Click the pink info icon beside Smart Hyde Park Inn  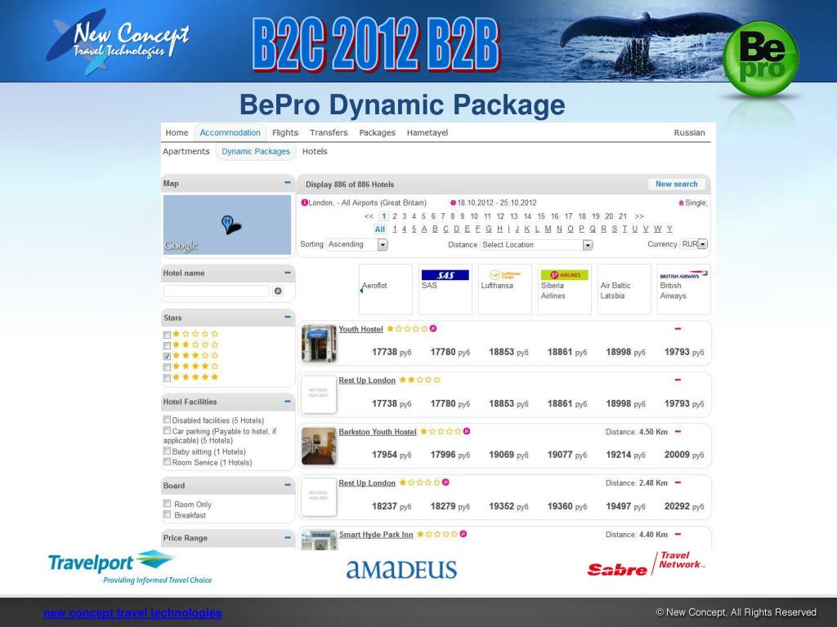tap(463, 534)
